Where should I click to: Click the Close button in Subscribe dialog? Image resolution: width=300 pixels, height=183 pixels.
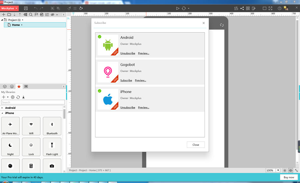(x=196, y=145)
